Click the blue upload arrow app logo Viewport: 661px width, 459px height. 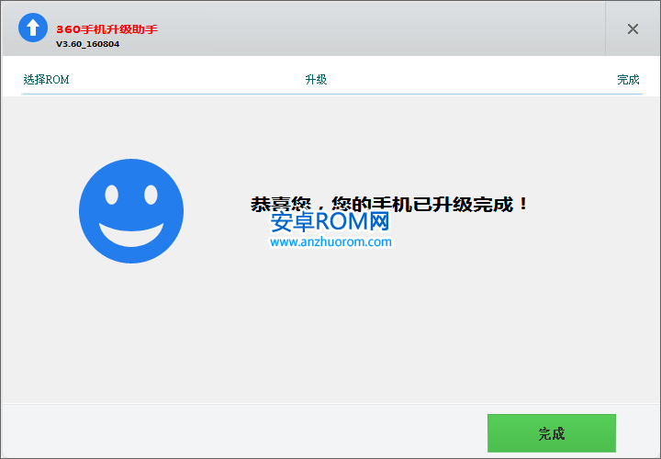(33, 28)
